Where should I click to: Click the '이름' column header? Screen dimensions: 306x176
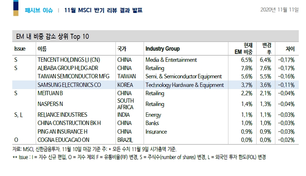click(42, 48)
